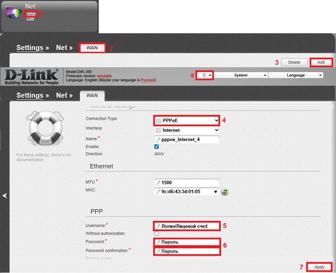Click Net breadcrumb in the upper header
The image size is (336, 273).
click(x=62, y=48)
